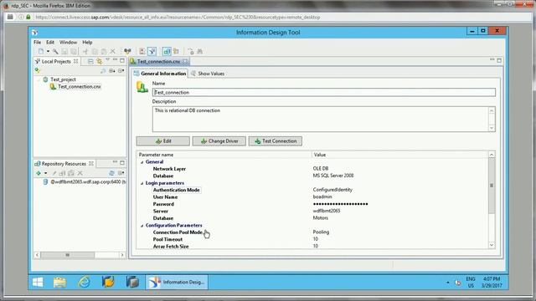Open Internet Explorer from the taskbar
Screen dimensions: 536x301
(84, 283)
